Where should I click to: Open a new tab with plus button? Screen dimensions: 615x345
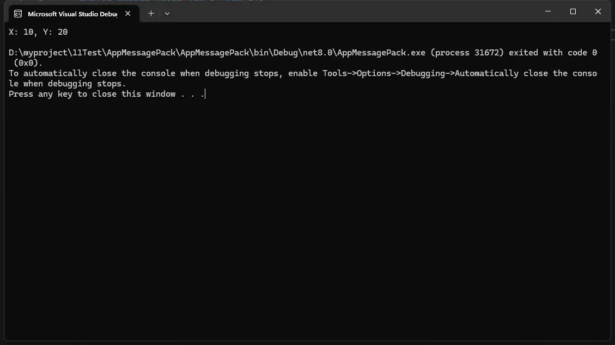click(151, 14)
